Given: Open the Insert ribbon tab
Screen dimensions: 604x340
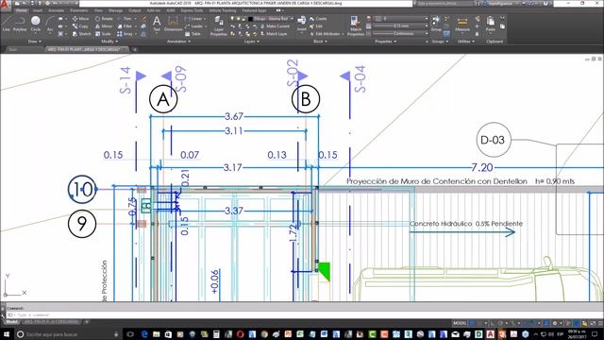Looking at the screenshot, I should point(38,10).
